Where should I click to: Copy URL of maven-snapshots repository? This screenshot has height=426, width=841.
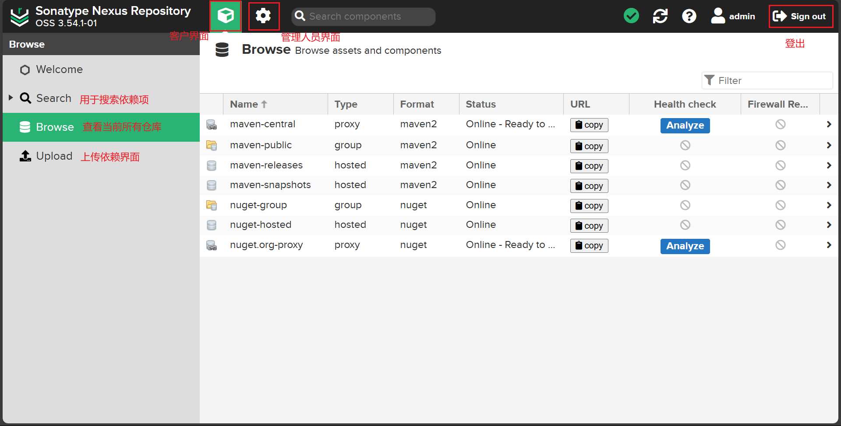pyautogui.click(x=589, y=186)
